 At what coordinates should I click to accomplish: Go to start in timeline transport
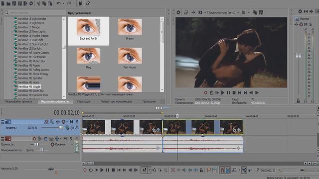119,170
